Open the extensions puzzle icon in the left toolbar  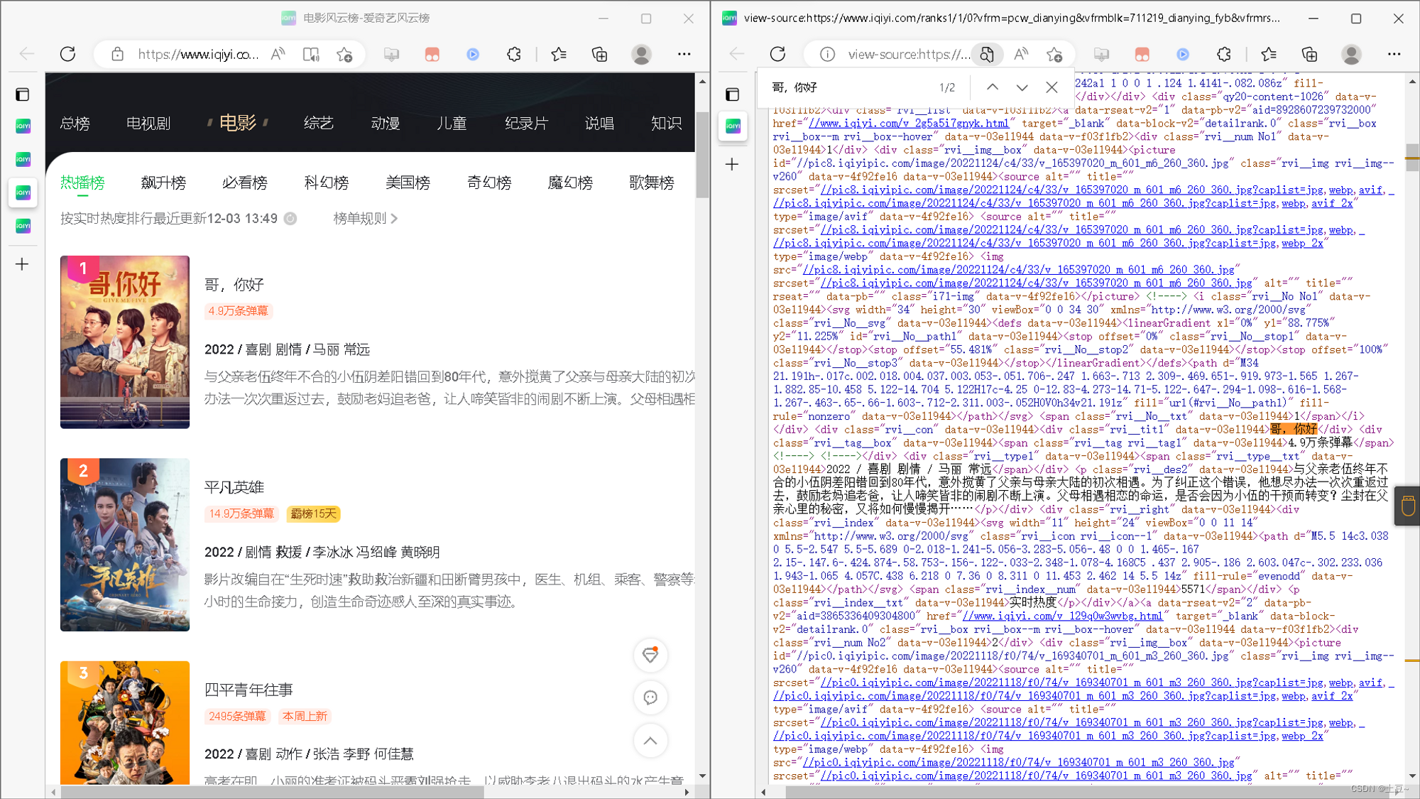click(514, 54)
